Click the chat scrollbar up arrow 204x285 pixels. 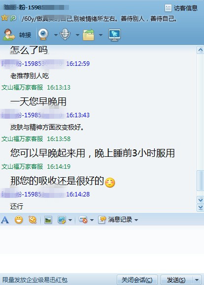point(201,50)
